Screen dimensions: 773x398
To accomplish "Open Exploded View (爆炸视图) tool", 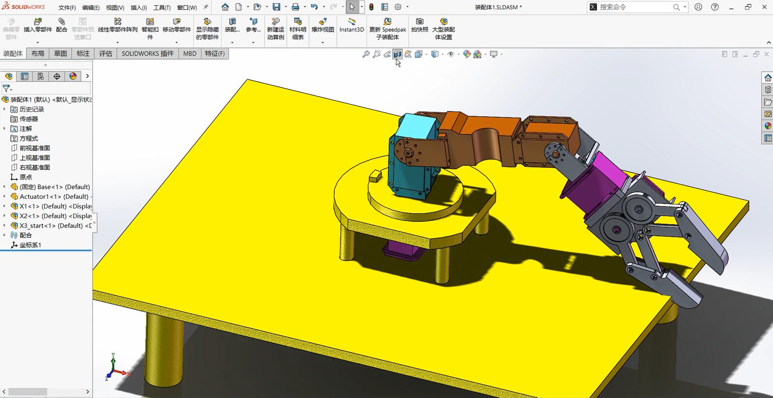I will (323, 25).
